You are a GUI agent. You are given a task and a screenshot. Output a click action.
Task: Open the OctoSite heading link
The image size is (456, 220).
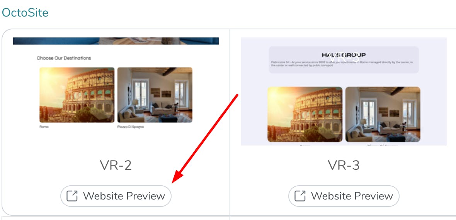click(x=25, y=12)
